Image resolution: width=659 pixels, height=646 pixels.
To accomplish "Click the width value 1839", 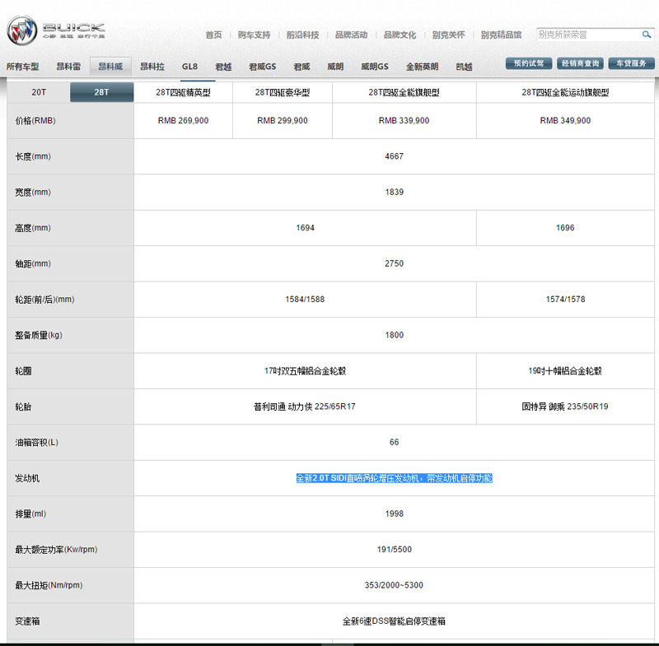I will coord(395,193).
